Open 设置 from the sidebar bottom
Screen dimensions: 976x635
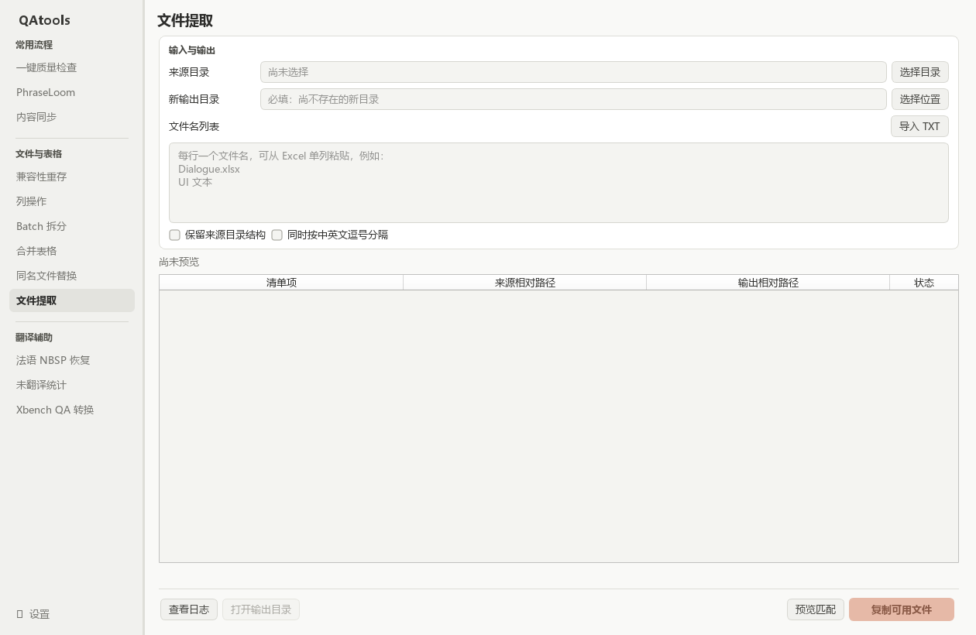(x=72, y=614)
